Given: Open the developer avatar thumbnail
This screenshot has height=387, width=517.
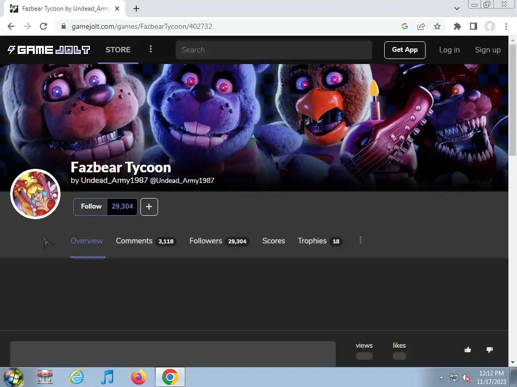Looking at the screenshot, I should [x=35, y=194].
